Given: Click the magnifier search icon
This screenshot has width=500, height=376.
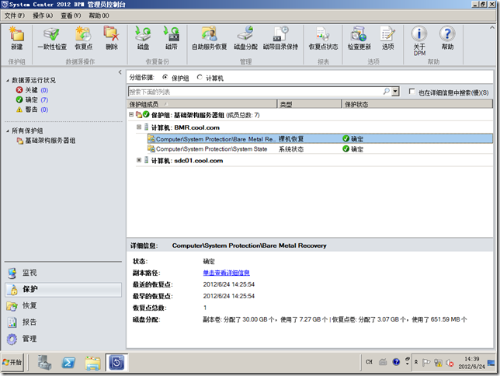Looking at the screenshot, I should [x=387, y=92].
